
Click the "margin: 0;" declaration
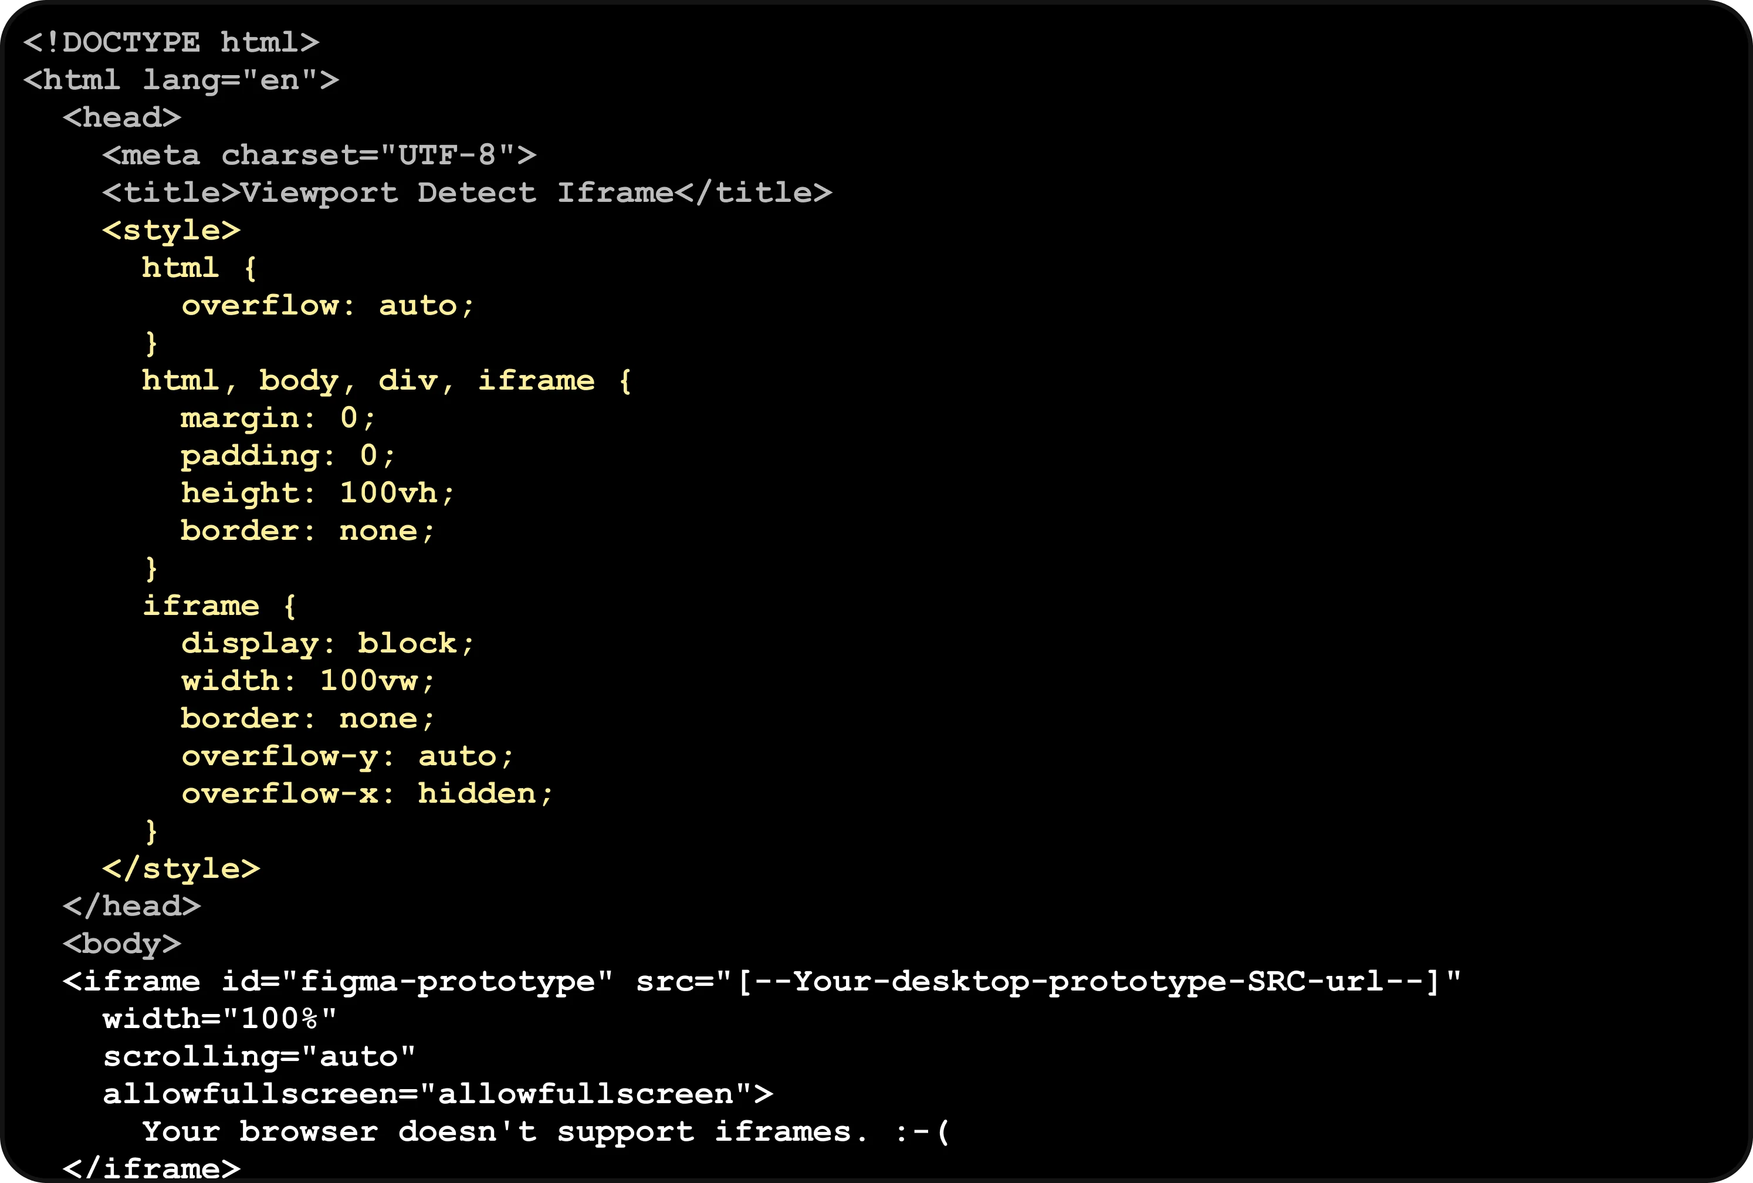tap(277, 418)
